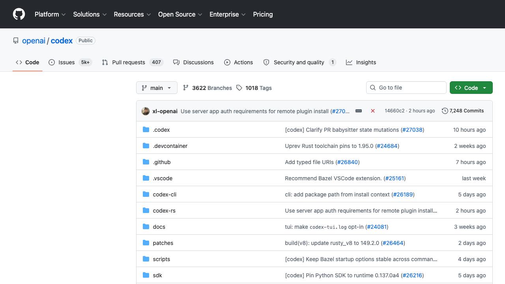Open the Open Source menu
Screen dimensions: 505x284
[180, 14]
